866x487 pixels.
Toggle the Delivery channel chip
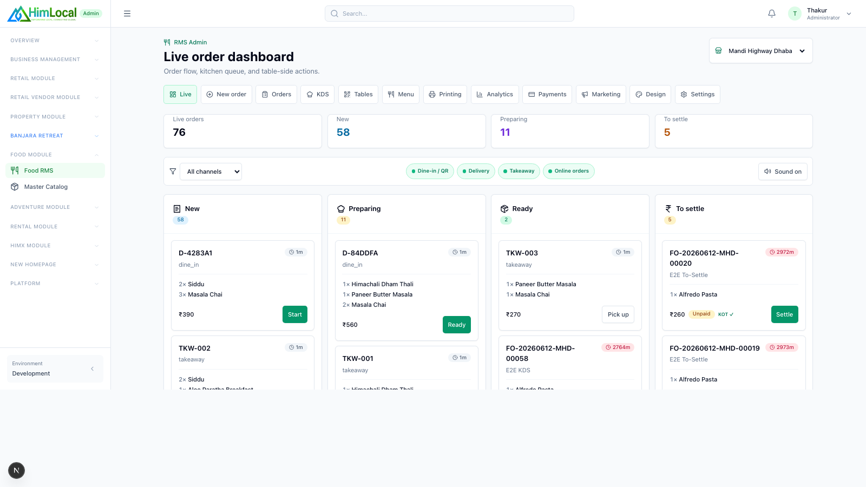tap(476, 171)
